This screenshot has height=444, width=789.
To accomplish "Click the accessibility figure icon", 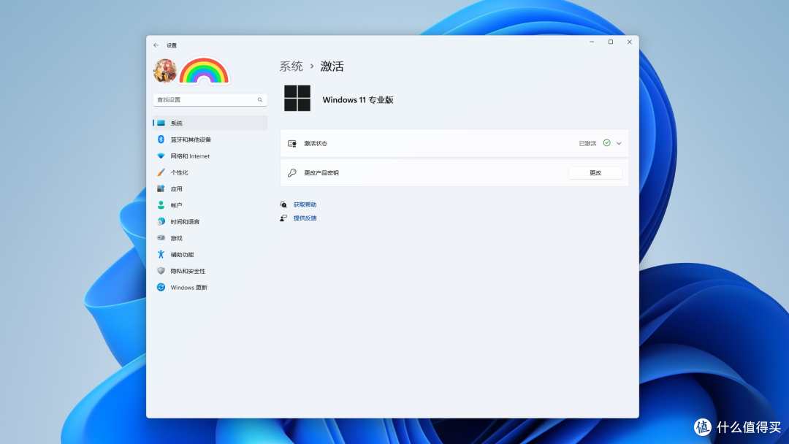I will (161, 254).
